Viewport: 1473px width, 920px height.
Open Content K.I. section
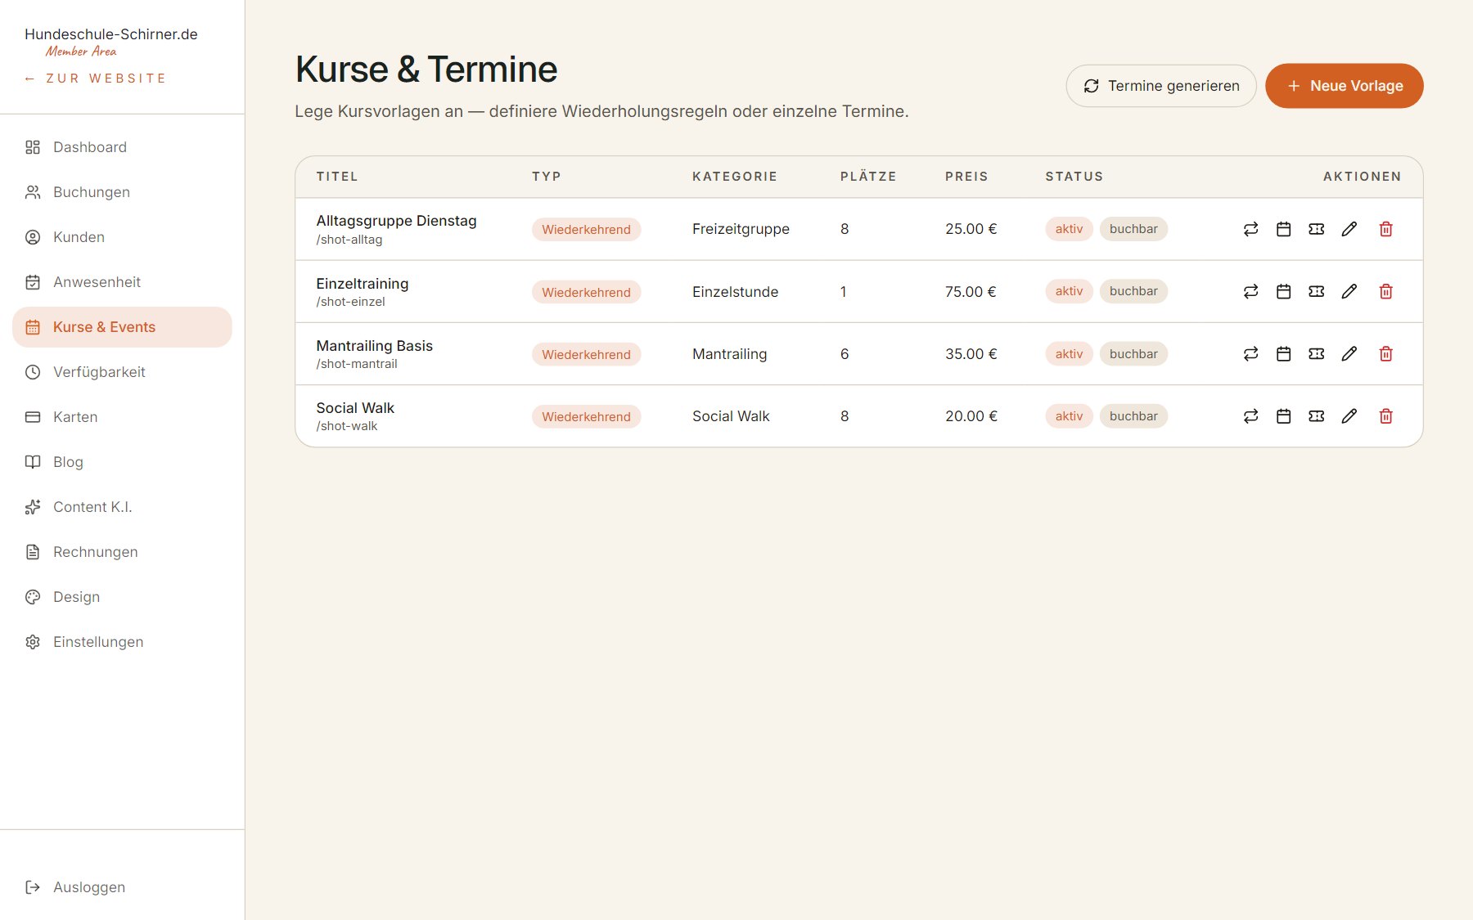[x=122, y=507]
